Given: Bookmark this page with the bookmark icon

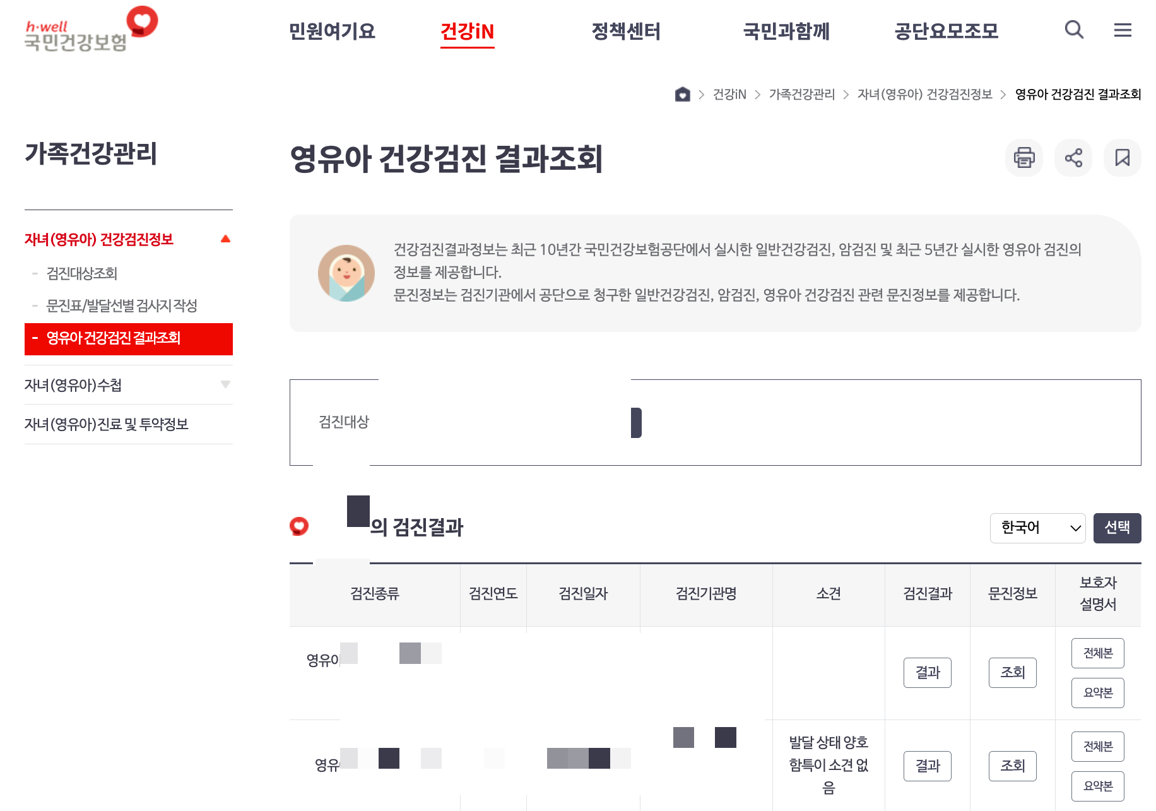Looking at the screenshot, I should click(x=1122, y=158).
